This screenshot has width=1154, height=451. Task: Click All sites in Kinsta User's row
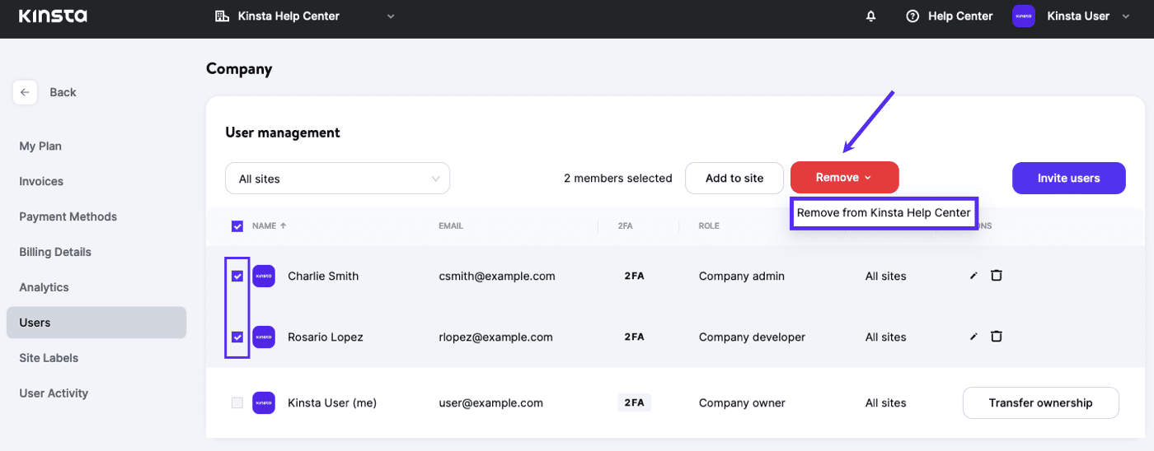click(x=885, y=402)
